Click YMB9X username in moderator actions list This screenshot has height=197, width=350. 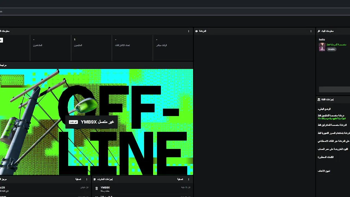coord(105,188)
